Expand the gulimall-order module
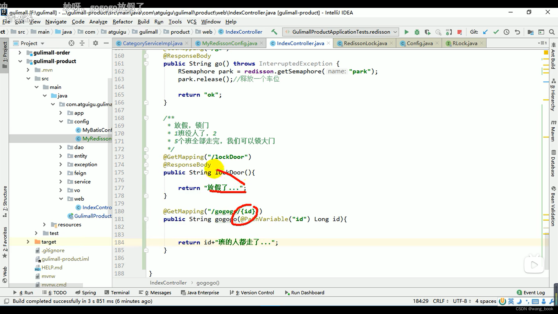 point(20,53)
